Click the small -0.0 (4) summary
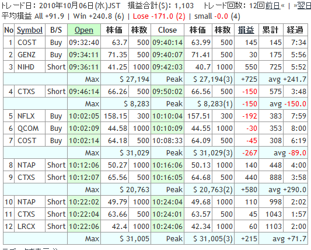 217,16
